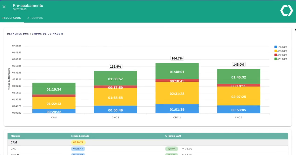Hide the 002.MPF series via legend
The height and width of the screenshot is (155, 296).
coord(281,55)
